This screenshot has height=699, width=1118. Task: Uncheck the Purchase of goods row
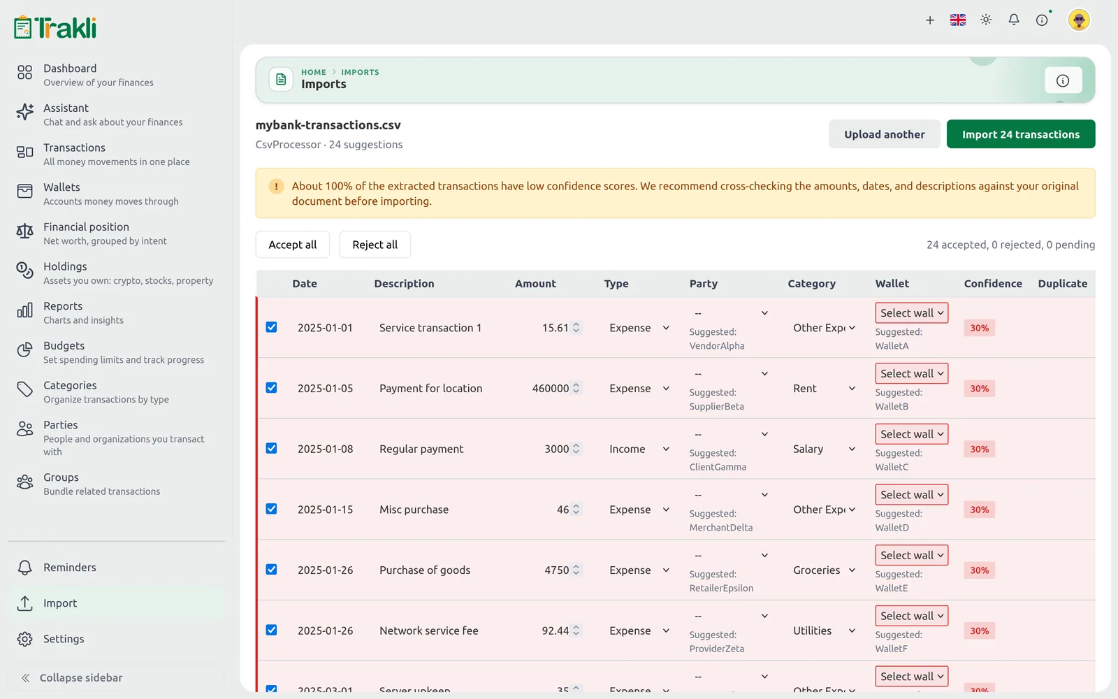pyautogui.click(x=272, y=570)
